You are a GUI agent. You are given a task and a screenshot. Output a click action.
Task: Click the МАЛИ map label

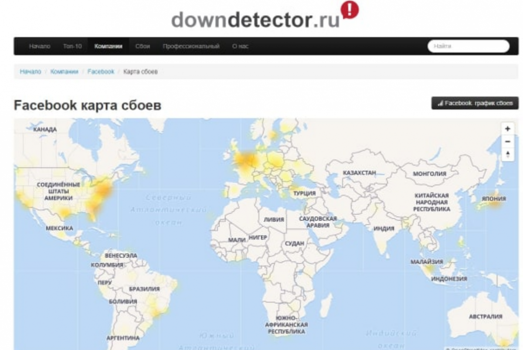pyautogui.click(x=237, y=240)
